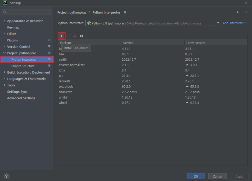The image size is (252, 181).
Task: Open Settings Sync page
Action: point(17,92)
